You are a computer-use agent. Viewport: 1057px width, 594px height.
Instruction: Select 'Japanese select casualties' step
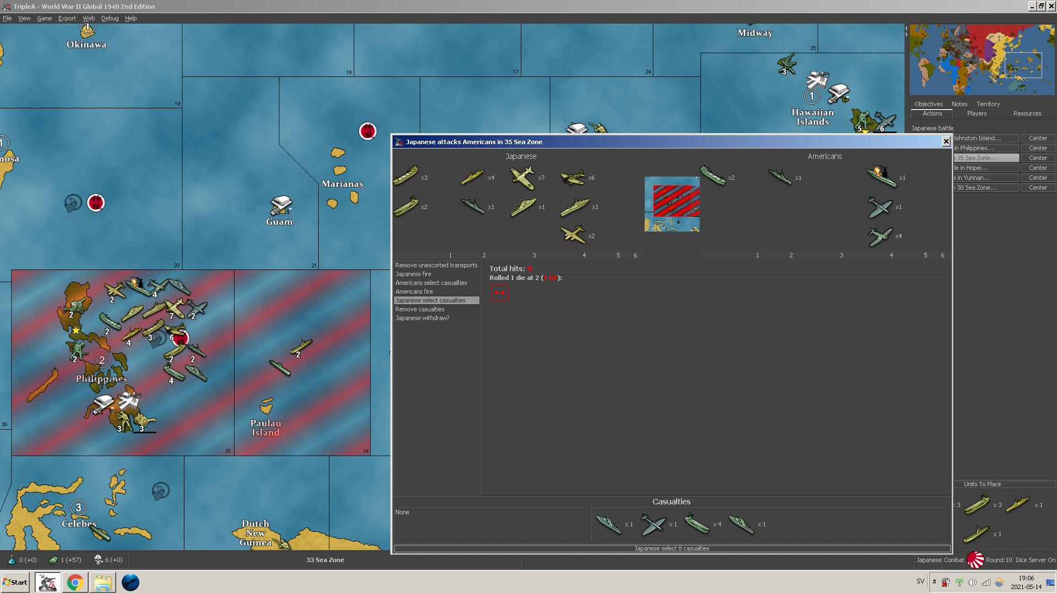click(437, 300)
